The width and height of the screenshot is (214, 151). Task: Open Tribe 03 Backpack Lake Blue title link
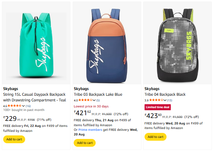(x=98, y=94)
